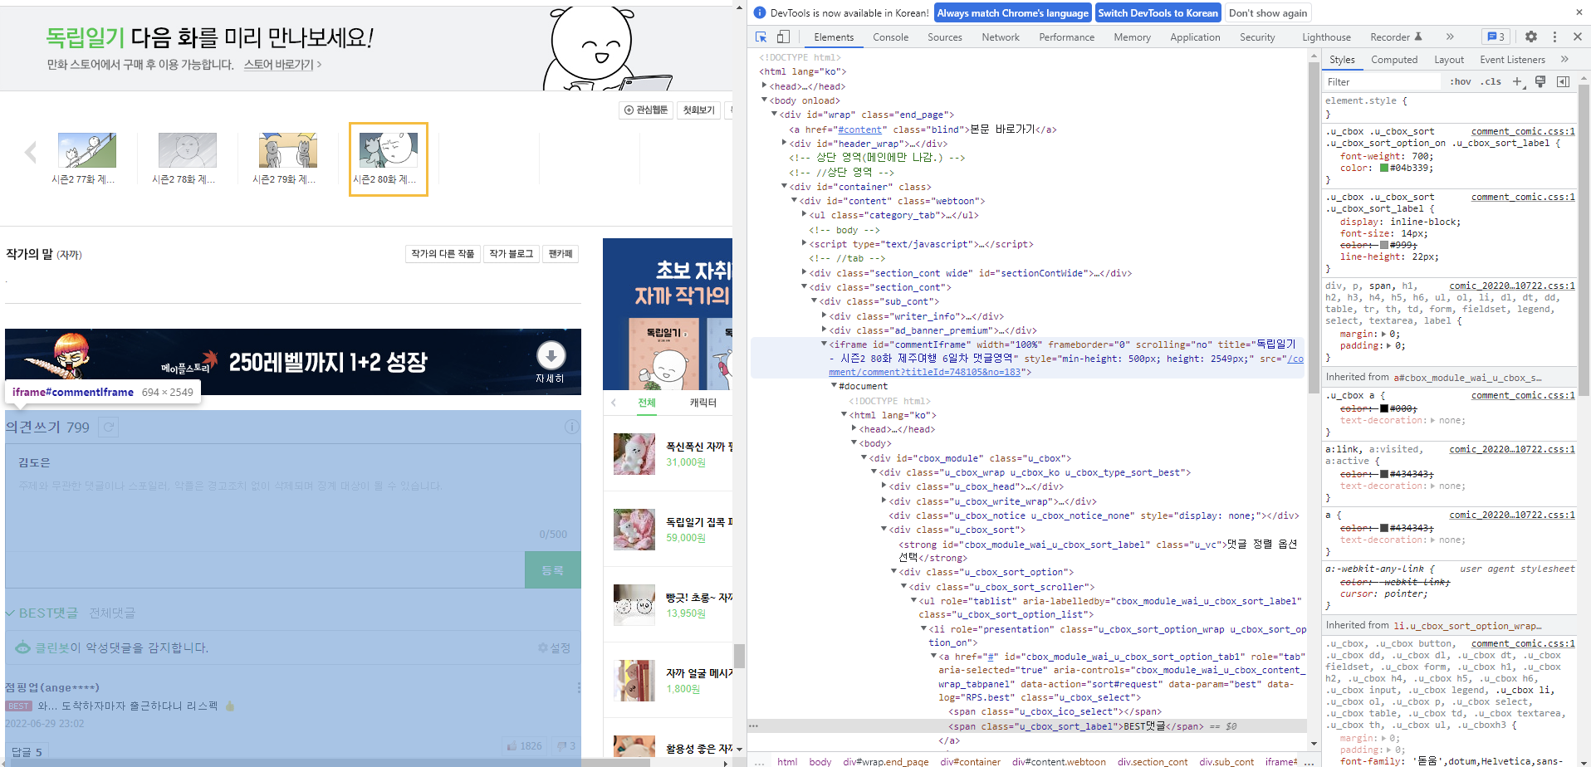
Task: Click Switch DevTools to Korean button
Action: tap(1158, 12)
